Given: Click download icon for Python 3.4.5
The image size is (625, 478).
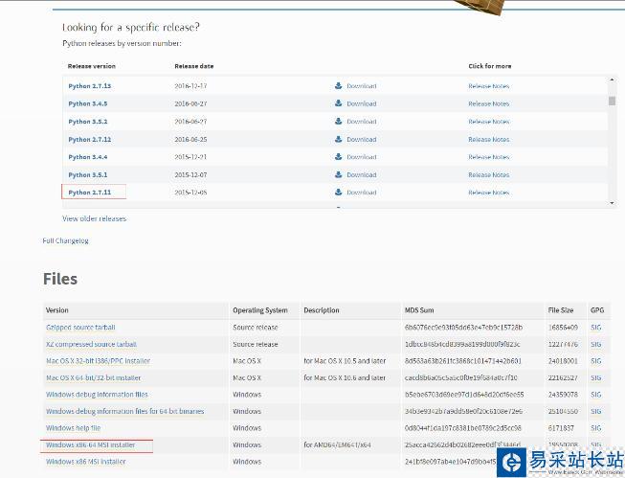Looking at the screenshot, I should pos(339,103).
